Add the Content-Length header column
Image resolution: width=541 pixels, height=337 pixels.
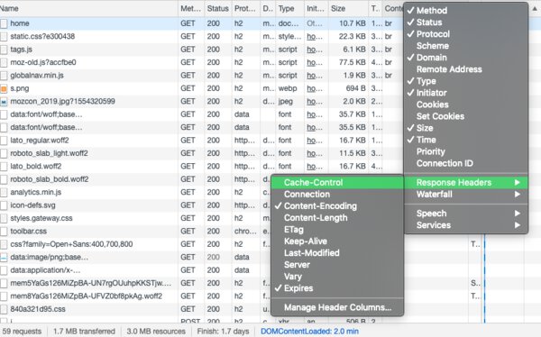[x=337, y=217]
